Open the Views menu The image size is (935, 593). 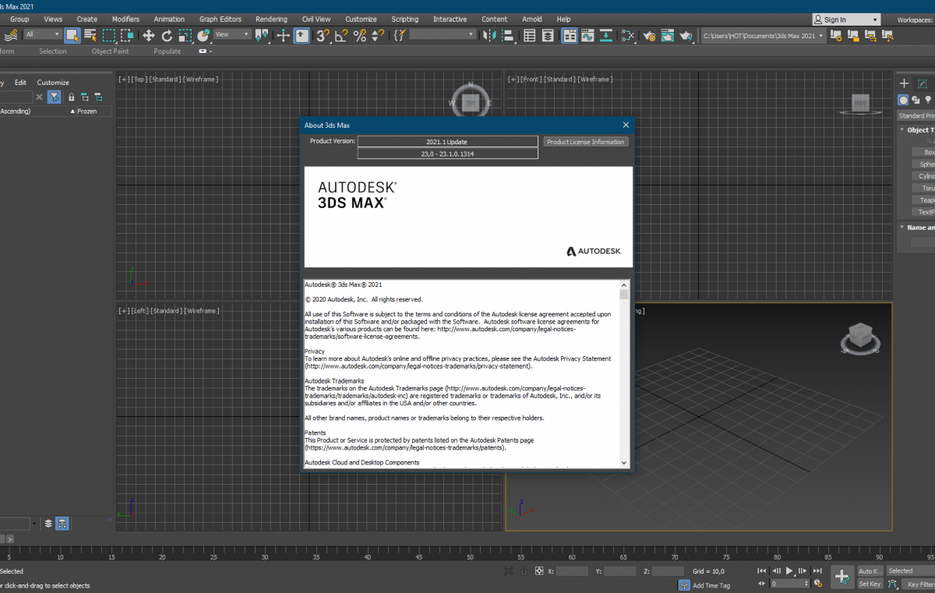pyautogui.click(x=53, y=19)
